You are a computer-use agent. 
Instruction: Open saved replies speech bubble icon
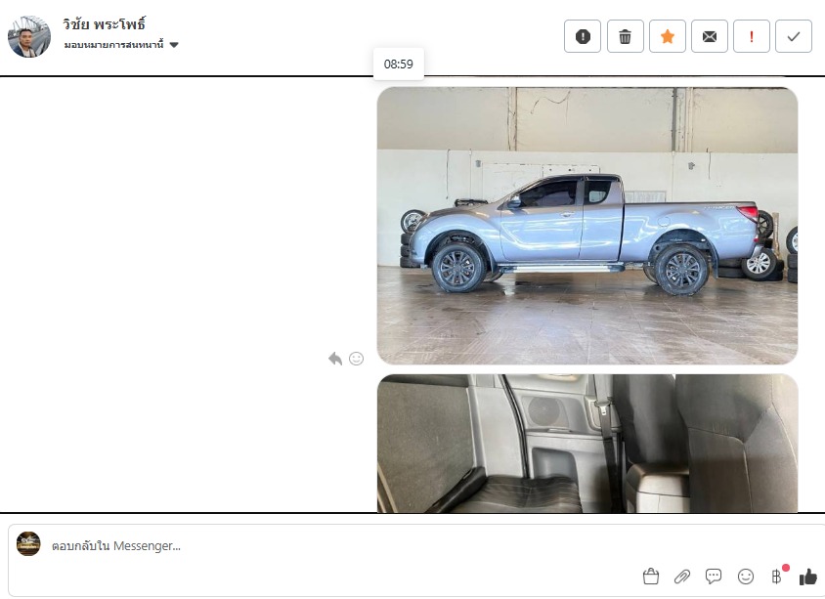[x=714, y=577]
